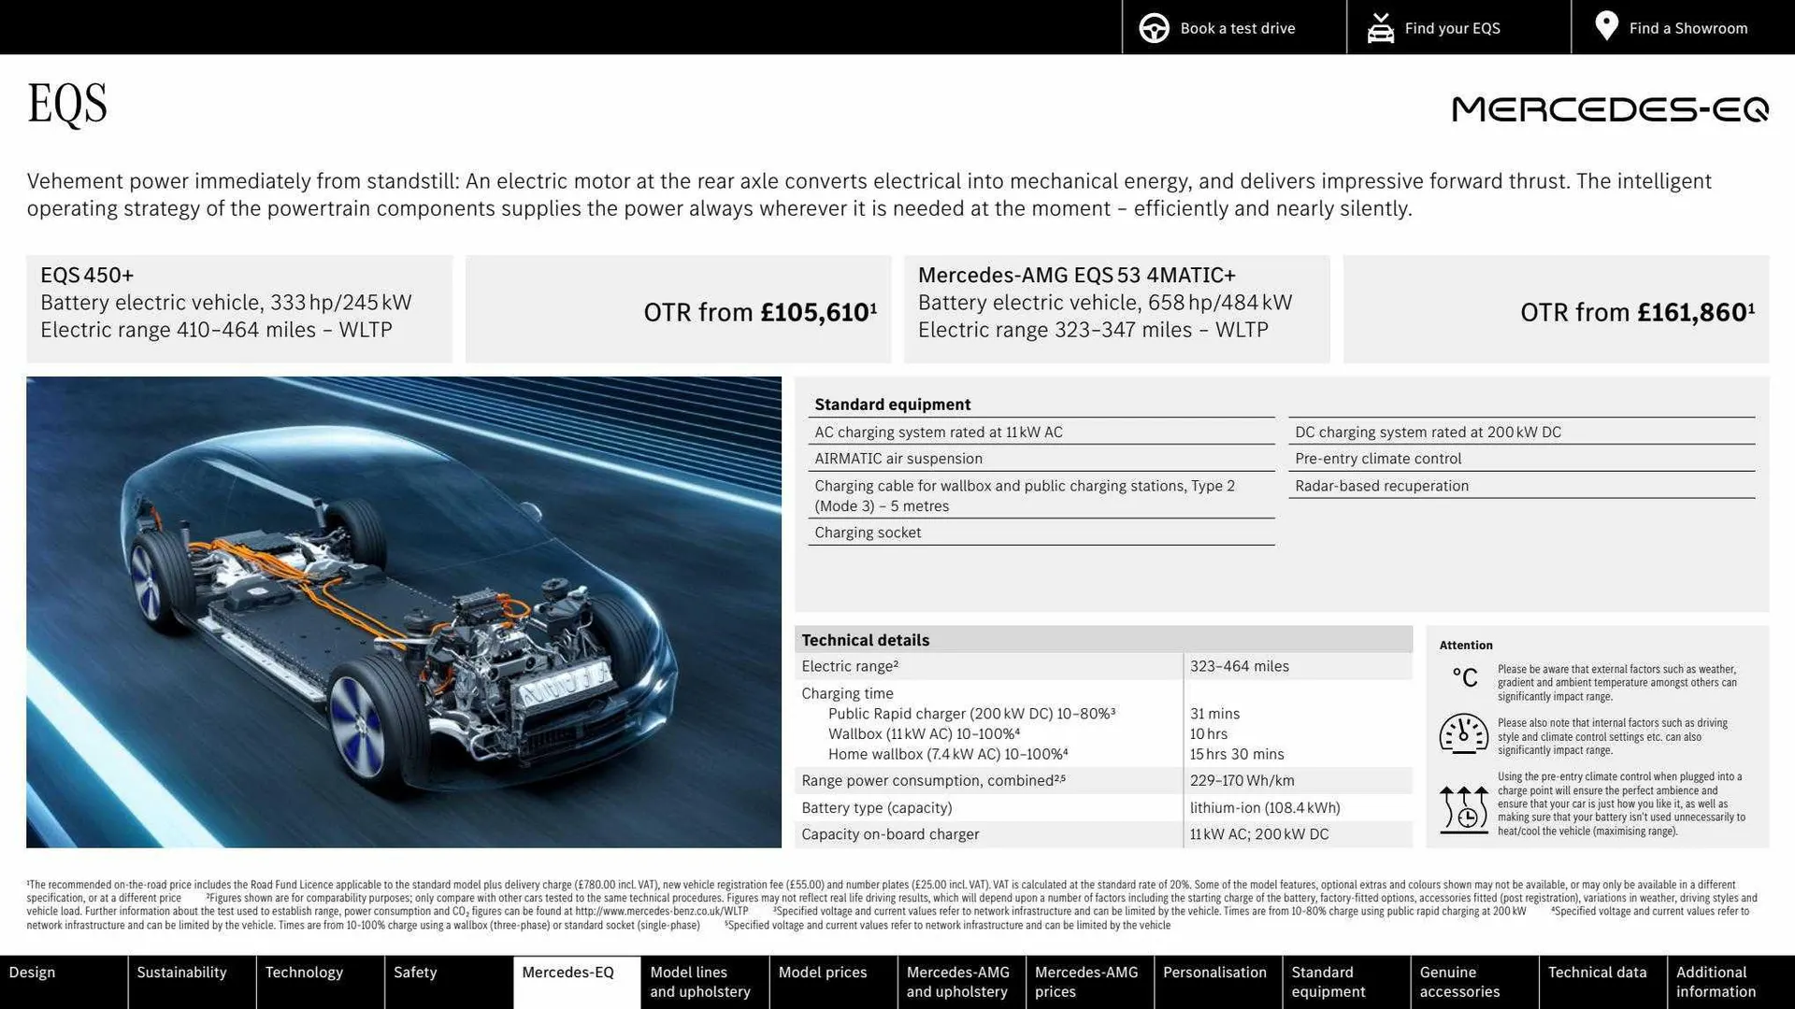Click the Find a Showroom location pin icon
The width and height of the screenshot is (1795, 1009).
click(1606, 25)
